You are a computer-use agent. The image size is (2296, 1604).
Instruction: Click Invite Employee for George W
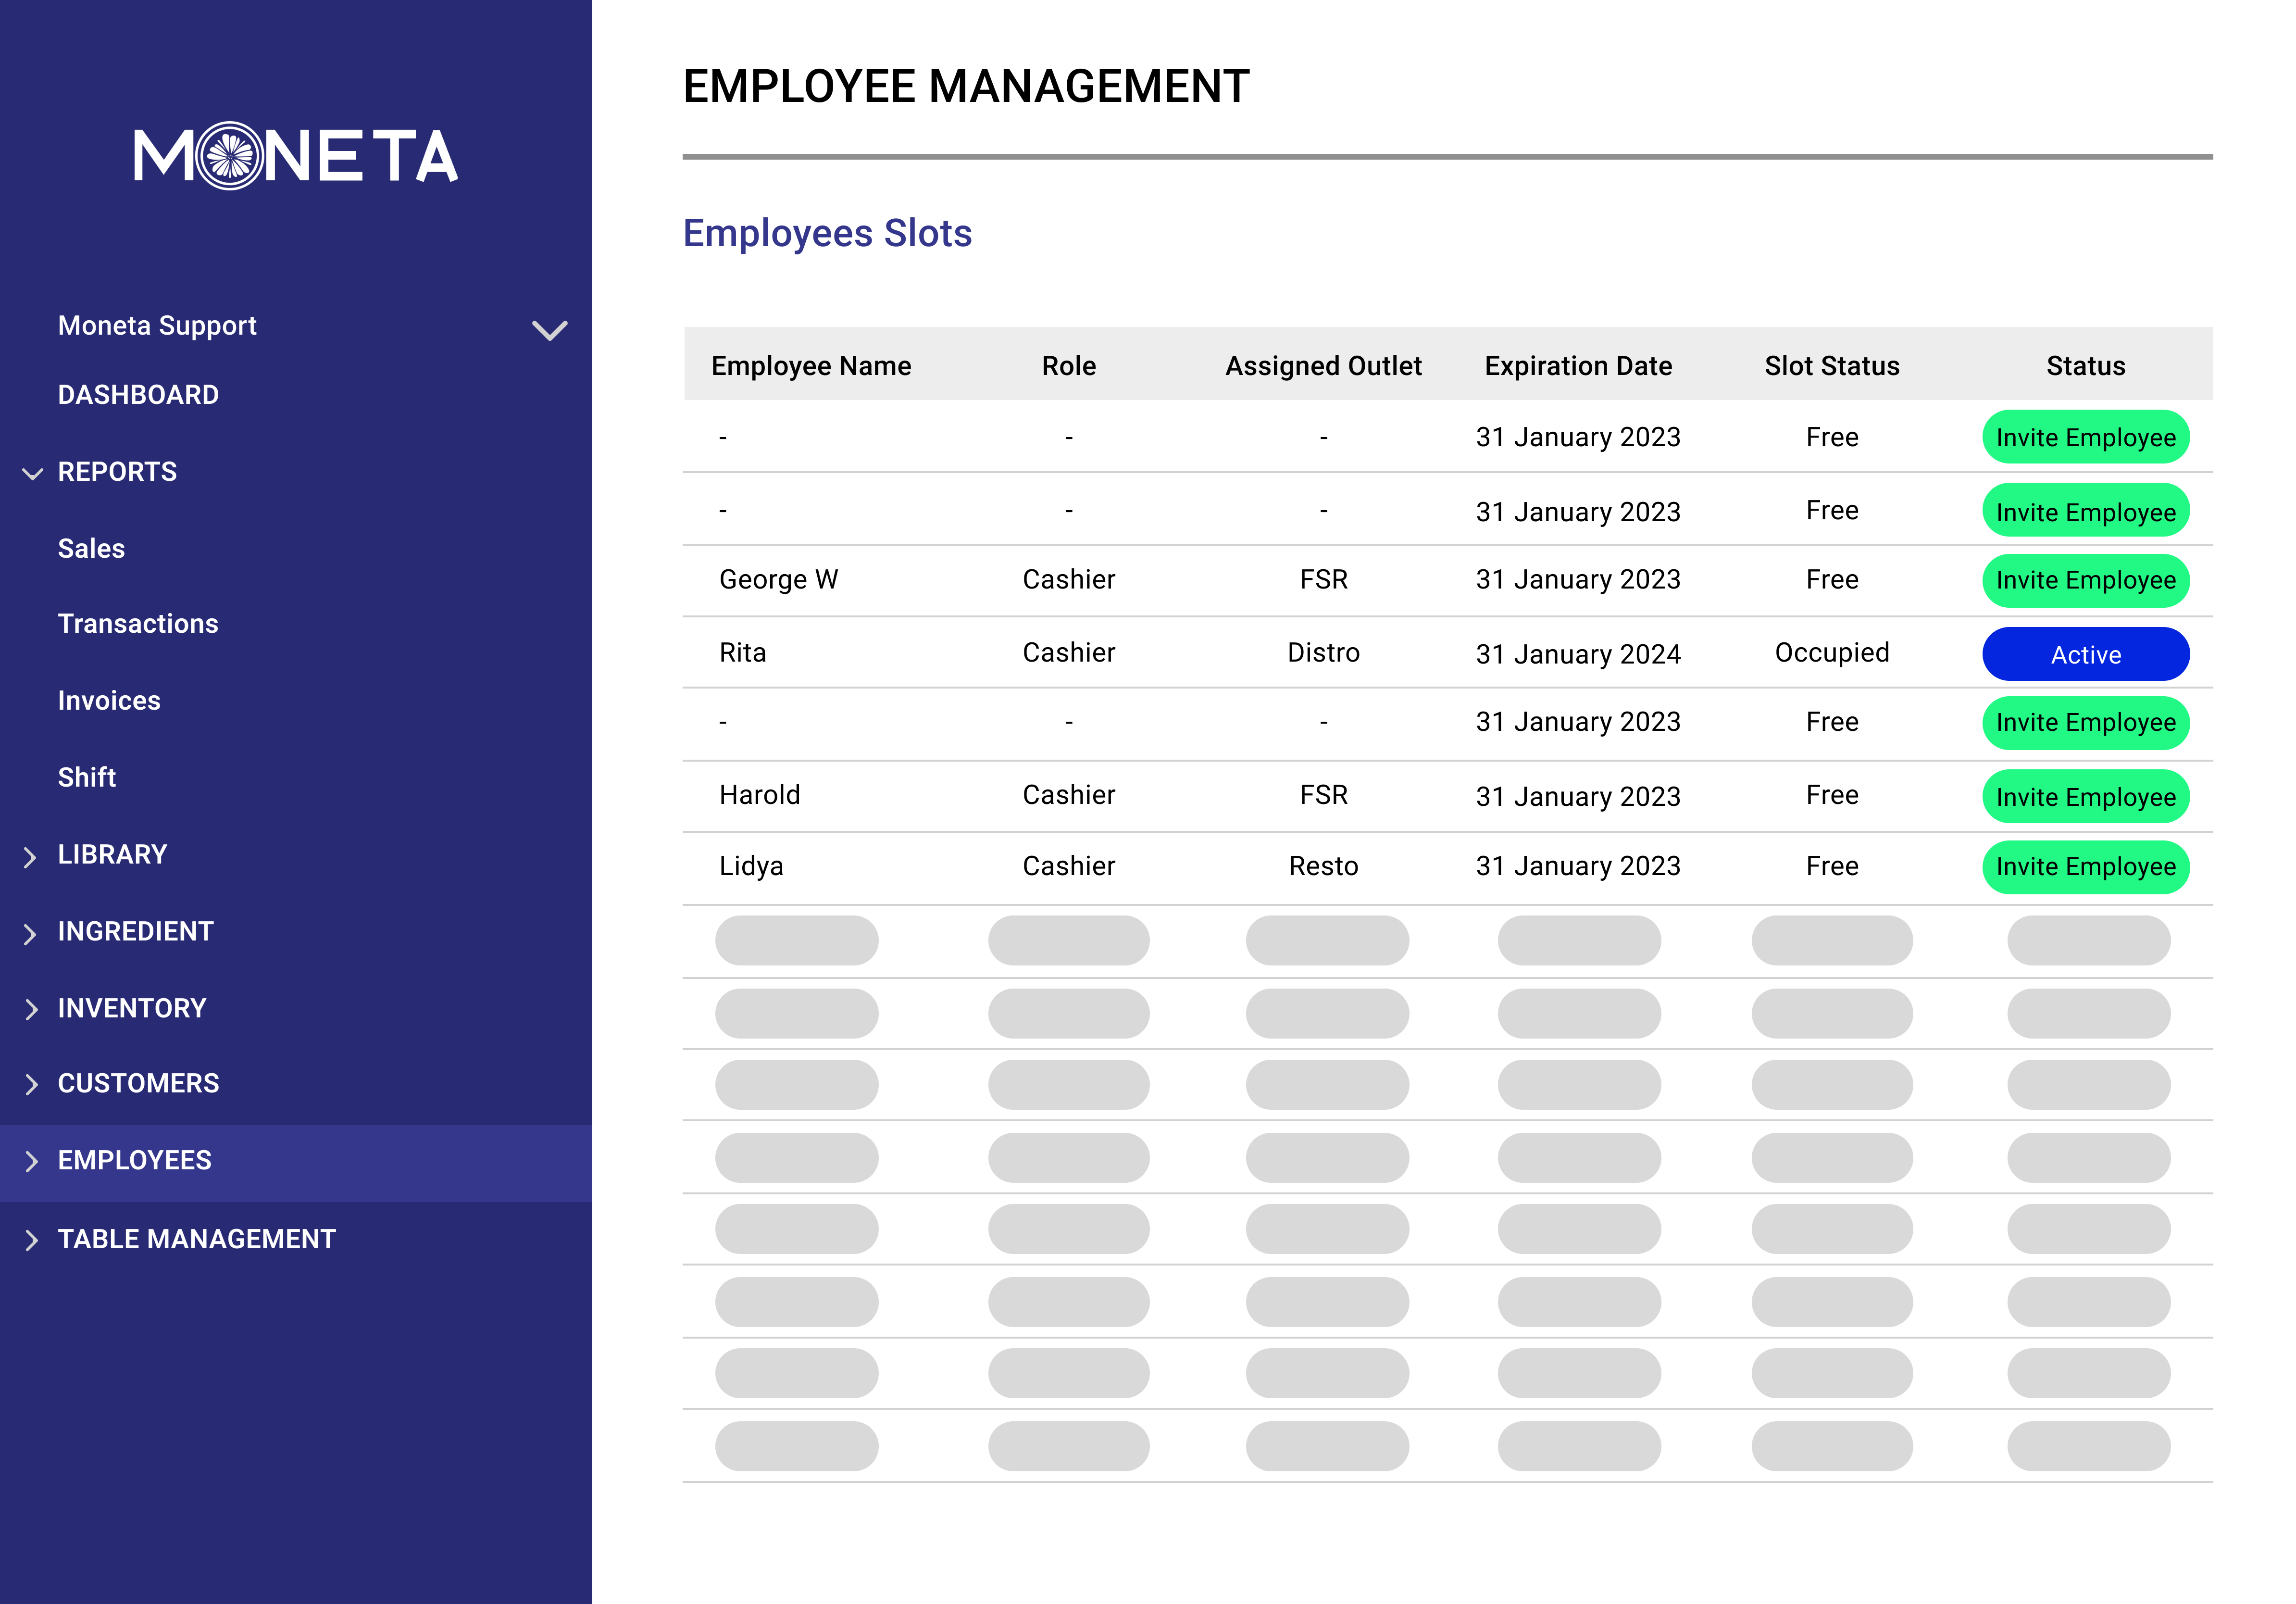(x=2085, y=581)
